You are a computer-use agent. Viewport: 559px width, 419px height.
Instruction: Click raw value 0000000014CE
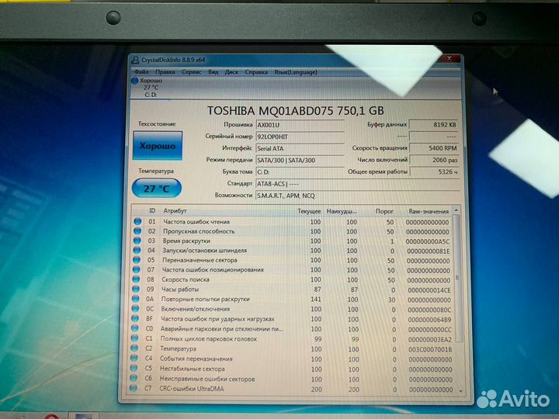pos(429,290)
